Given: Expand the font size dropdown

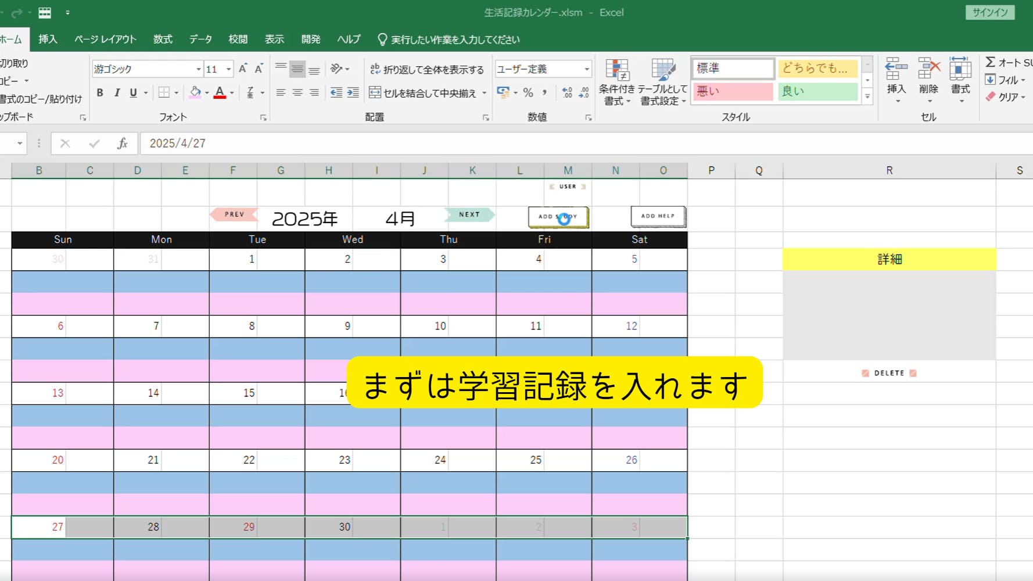Looking at the screenshot, I should 228,69.
